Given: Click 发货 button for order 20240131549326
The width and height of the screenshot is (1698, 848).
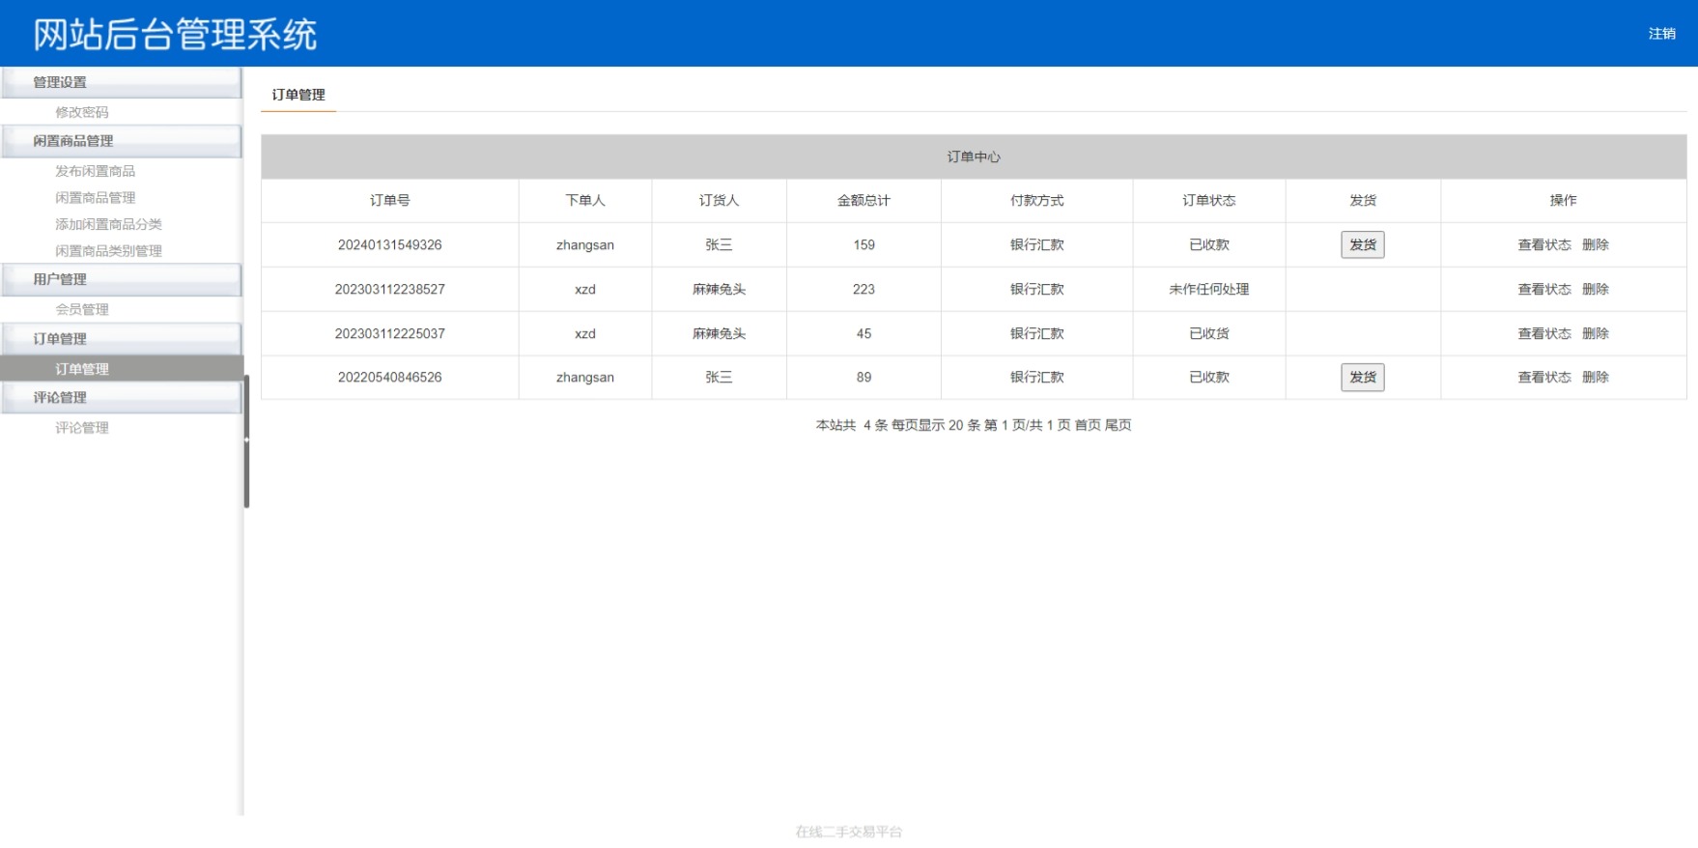Looking at the screenshot, I should pos(1362,245).
